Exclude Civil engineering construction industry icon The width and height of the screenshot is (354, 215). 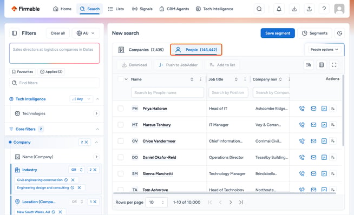(66, 180)
